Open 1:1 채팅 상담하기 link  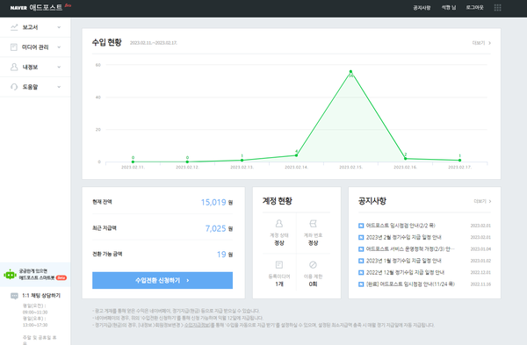tap(41, 296)
